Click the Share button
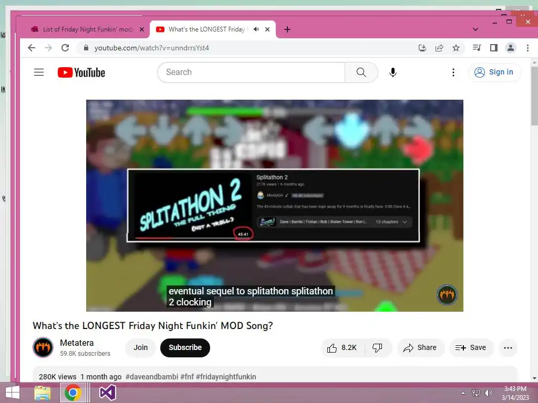 [x=420, y=348]
